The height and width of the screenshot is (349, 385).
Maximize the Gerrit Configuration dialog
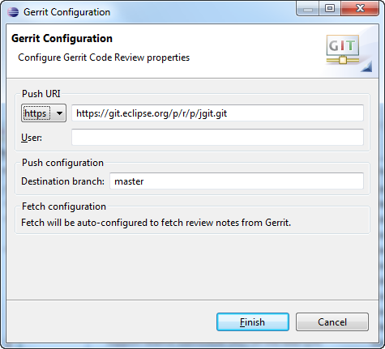[x=330, y=9]
